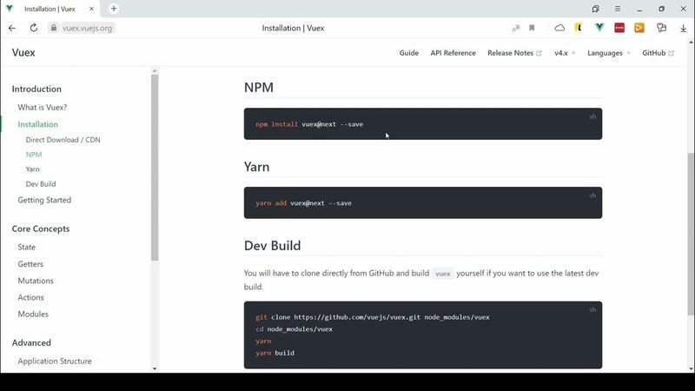
Task: Open a new tab with the plus button
Action: 114,9
